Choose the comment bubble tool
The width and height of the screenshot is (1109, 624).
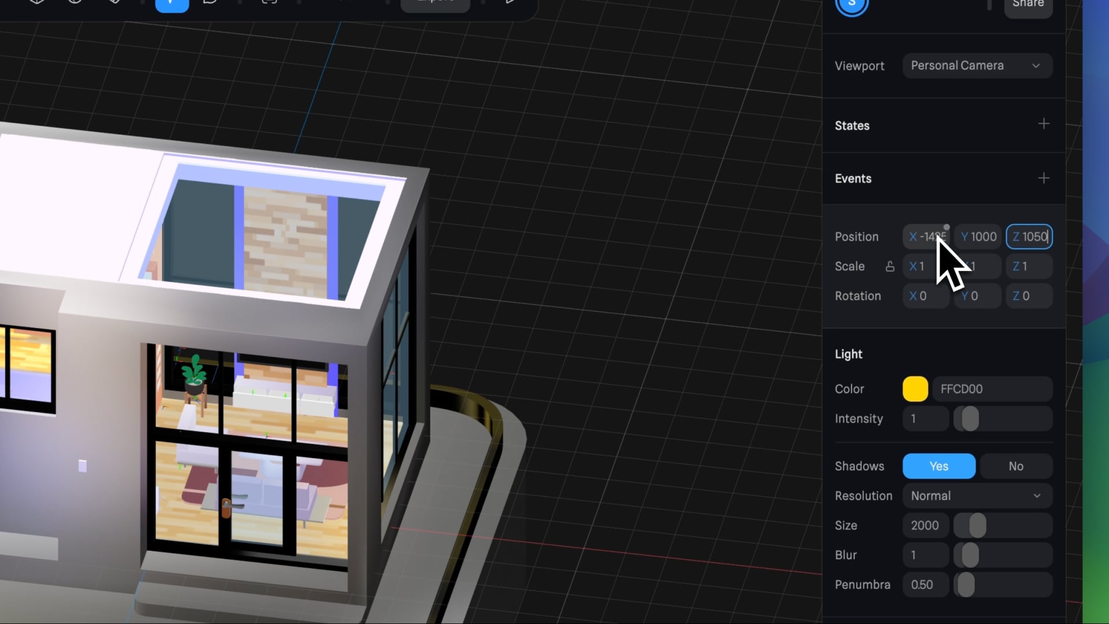(x=210, y=2)
